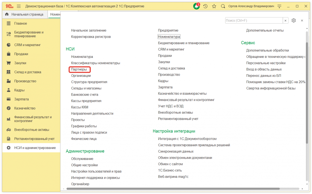Open the Закупки sidebar section
Screen dimensions: 312x194
tap(20, 63)
